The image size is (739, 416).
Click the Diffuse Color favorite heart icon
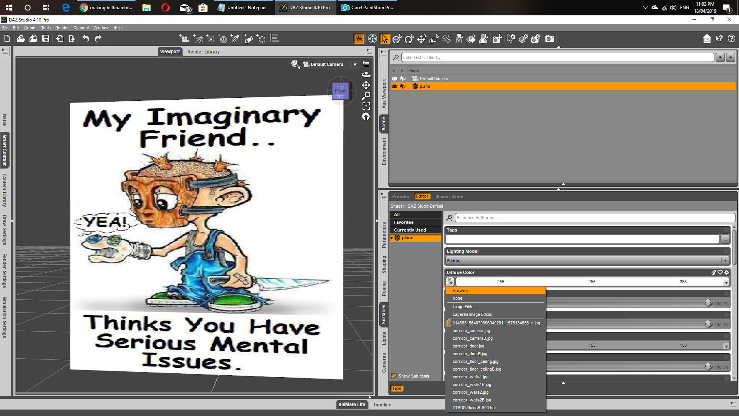pyautogui.click(x=720, y=272)
